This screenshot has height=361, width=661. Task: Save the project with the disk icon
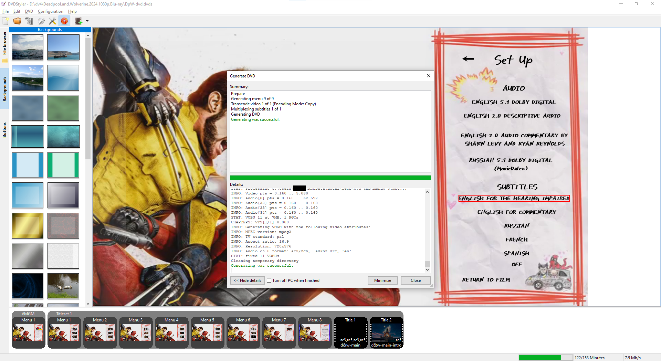tap(29, 21)
